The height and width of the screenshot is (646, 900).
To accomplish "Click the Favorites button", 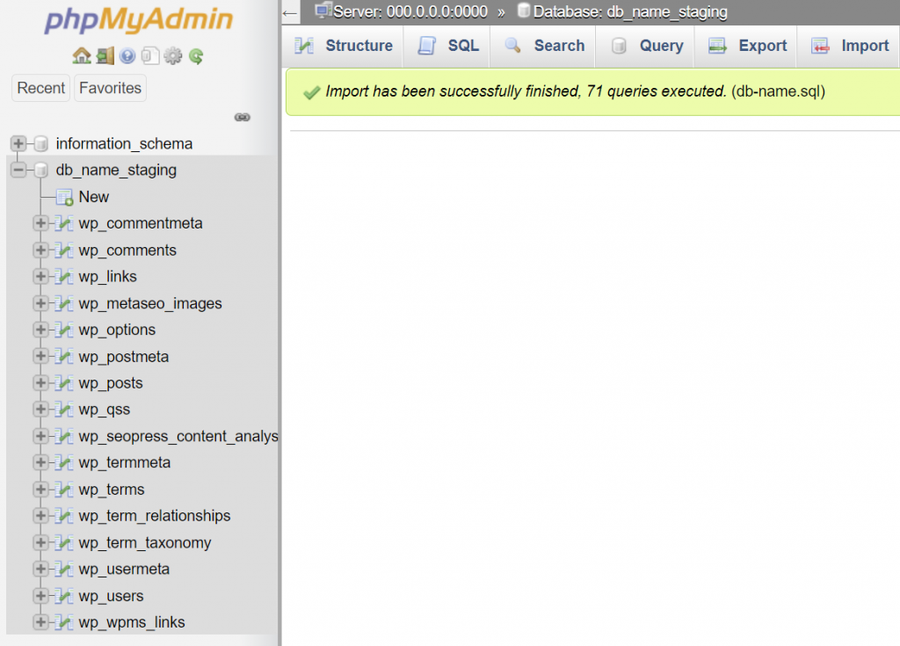I will click(109, 88).
